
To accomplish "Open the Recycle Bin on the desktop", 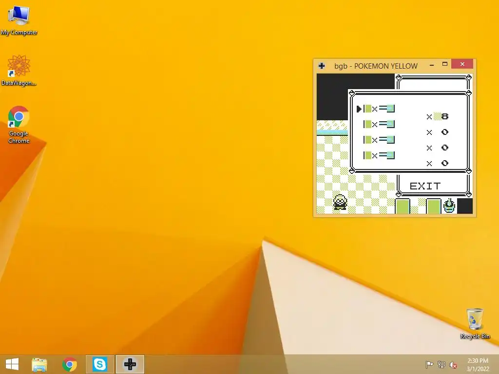I will click(x=475, y=324).
